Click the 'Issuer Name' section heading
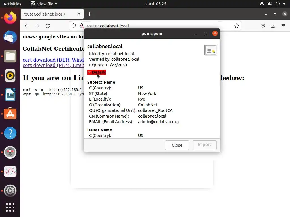The width and height of the screenshot is (290, 217). click(99, 130)
